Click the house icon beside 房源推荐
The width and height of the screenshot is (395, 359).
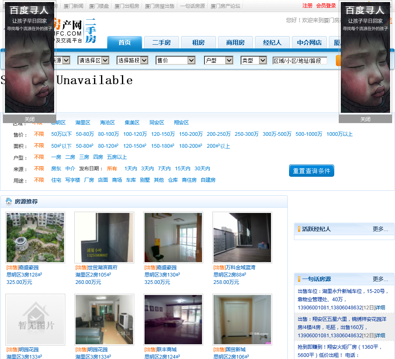coord(9,201)
